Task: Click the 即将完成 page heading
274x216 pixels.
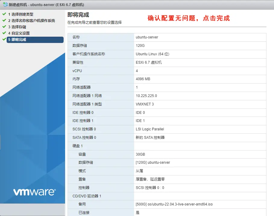Action: [x=78, y=15]
